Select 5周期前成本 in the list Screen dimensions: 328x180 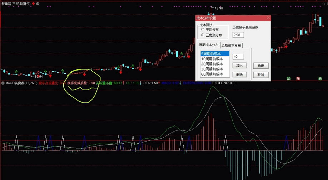[x=215, y=54]
